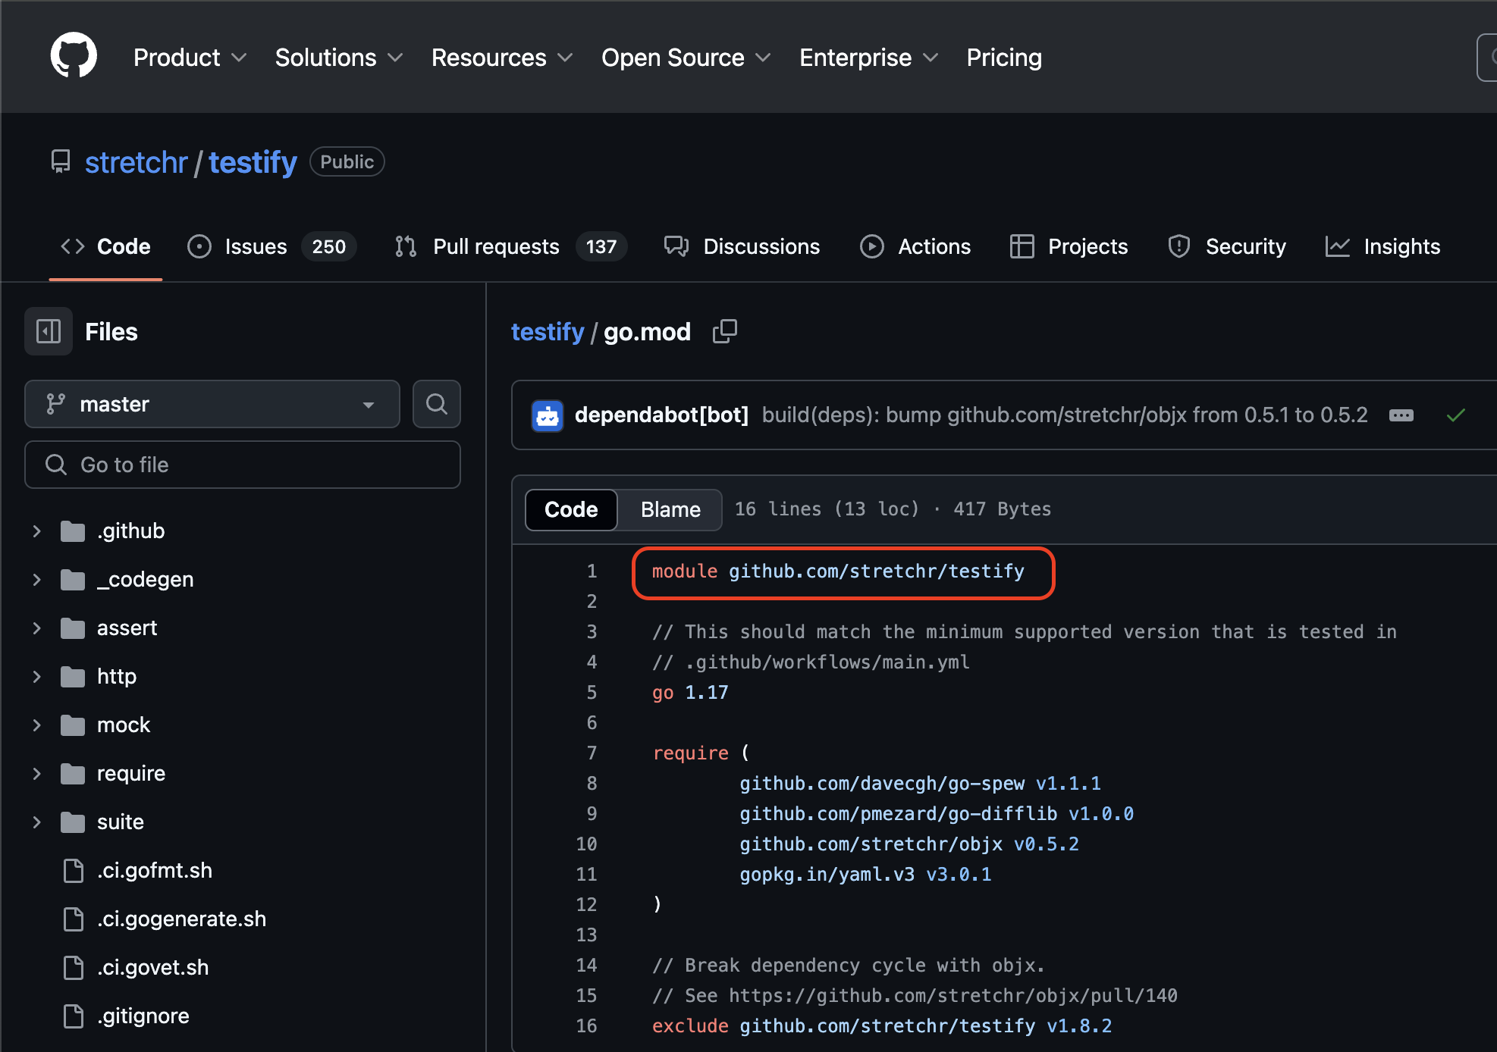Expand commit message ellipsis button
The image size is (1497, 1052).
pos(1401,415)
